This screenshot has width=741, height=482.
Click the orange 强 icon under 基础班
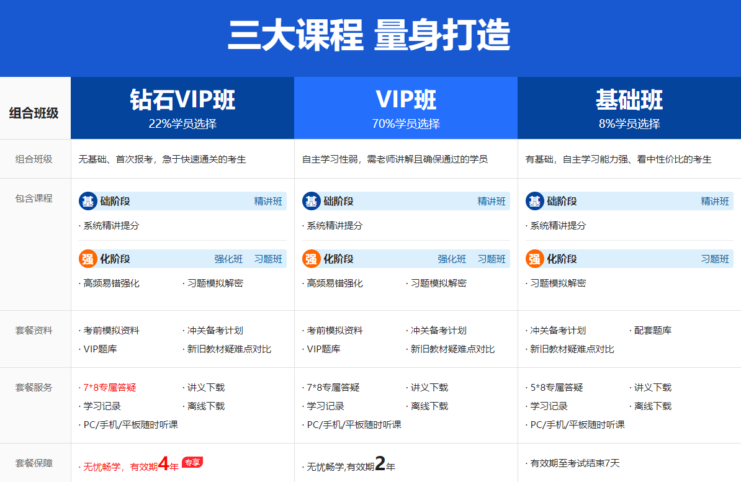click(x=535, y=259)
